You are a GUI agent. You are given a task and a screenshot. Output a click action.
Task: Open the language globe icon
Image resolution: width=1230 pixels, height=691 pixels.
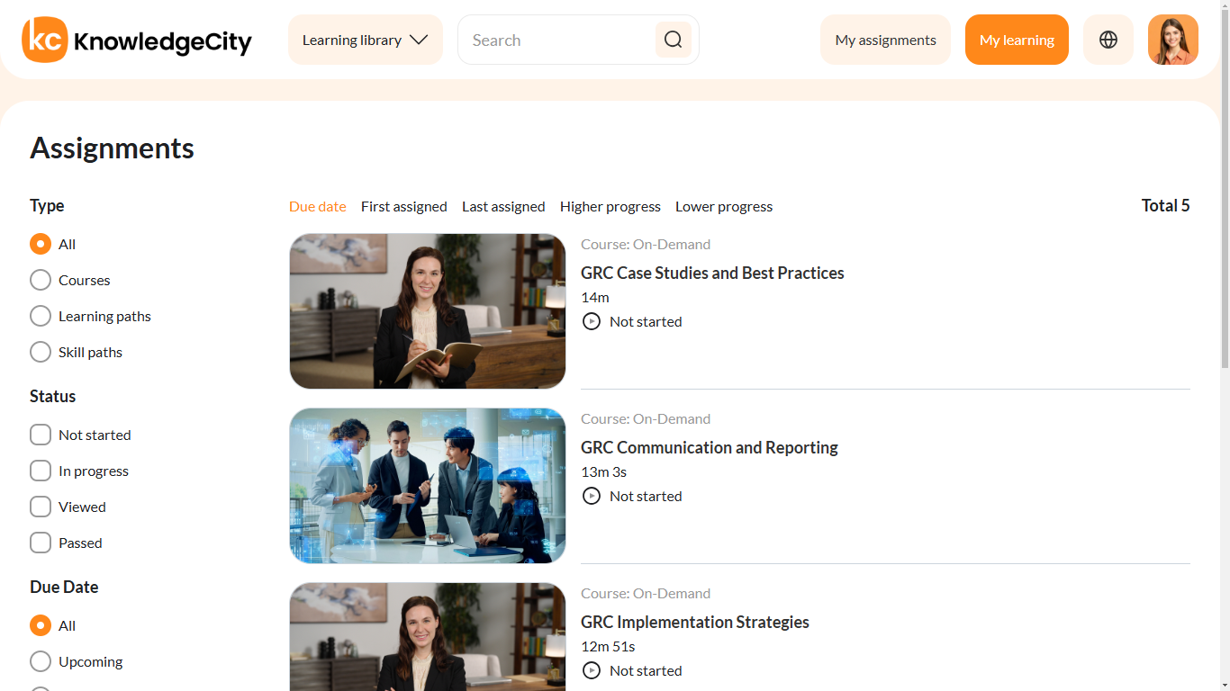(x=1108, y=40)
